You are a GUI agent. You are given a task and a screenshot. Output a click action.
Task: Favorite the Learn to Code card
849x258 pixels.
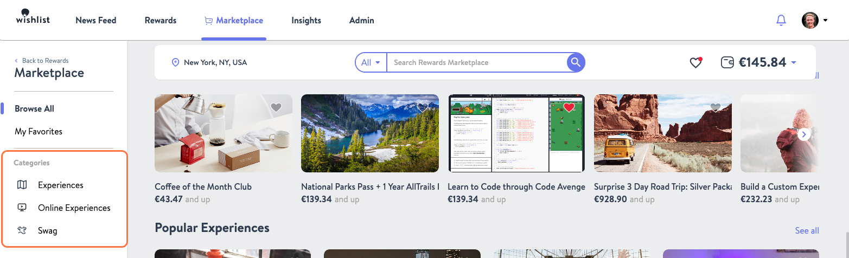569,107
